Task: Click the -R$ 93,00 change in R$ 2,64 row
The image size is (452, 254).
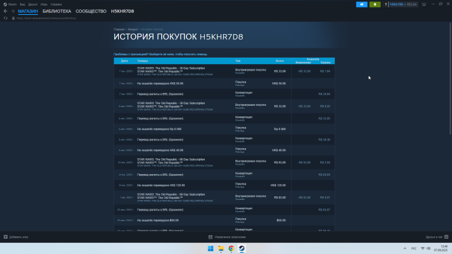Action: tap(304, 162)
